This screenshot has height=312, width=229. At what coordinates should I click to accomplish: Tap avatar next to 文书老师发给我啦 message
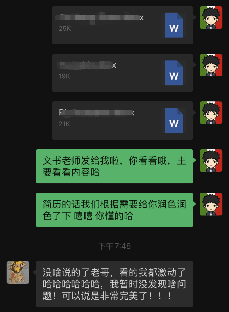pyautogui.click(x=211, y=160)
